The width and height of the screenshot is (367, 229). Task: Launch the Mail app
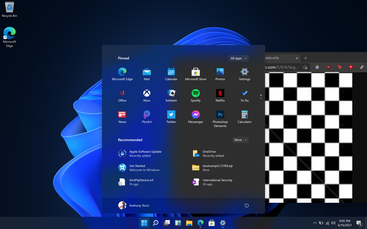pos(147,74)
